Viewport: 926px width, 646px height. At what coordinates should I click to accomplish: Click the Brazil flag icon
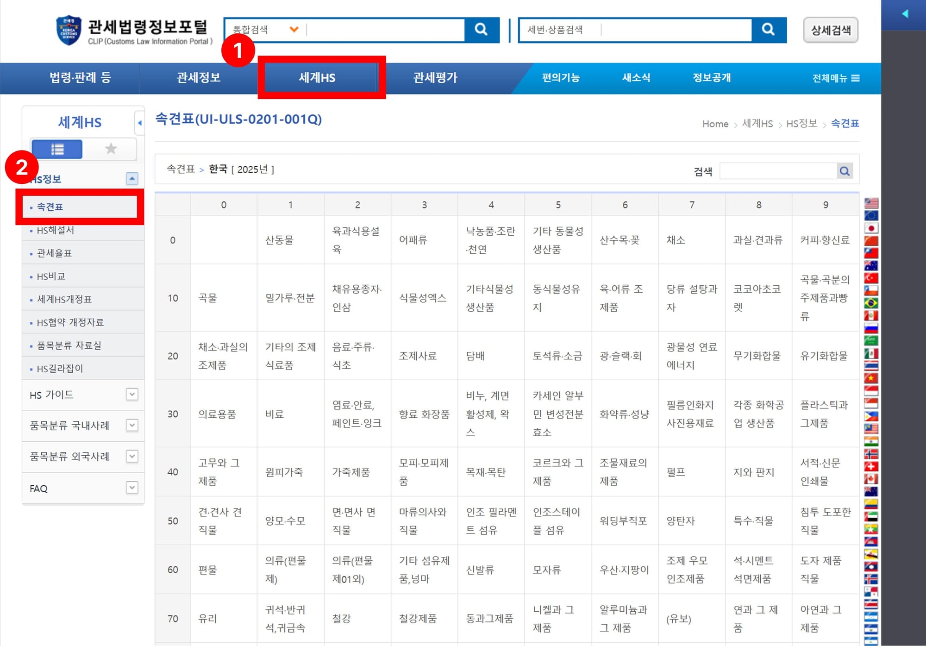pos(871,302)
